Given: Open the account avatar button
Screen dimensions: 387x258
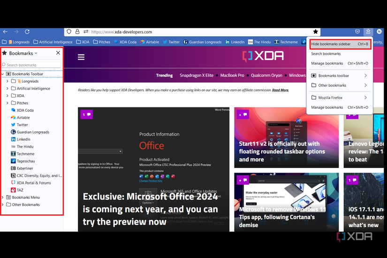Looking at the screenshot, I should coord(379,31).
